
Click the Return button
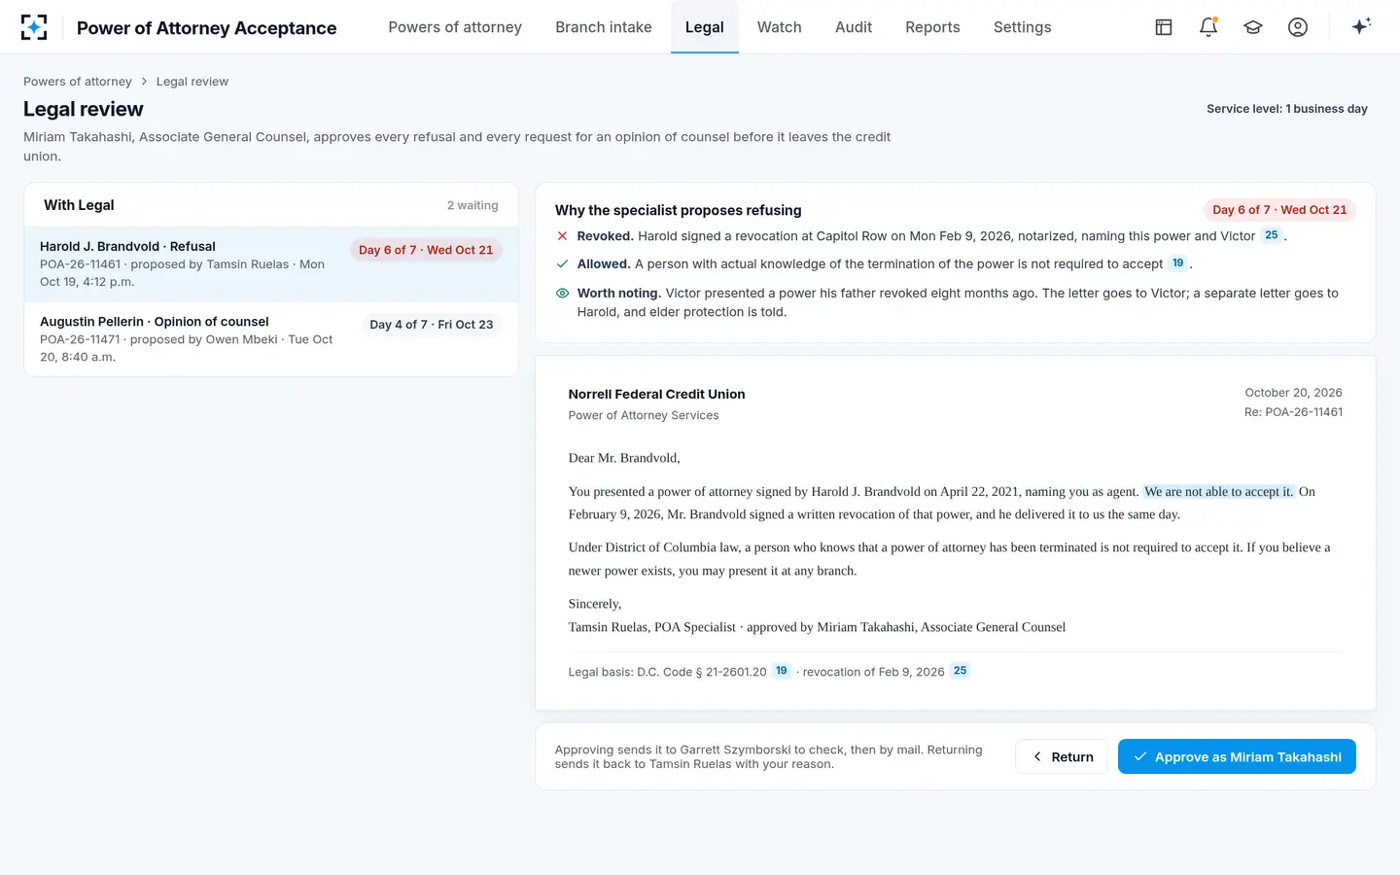[1062, 756]
